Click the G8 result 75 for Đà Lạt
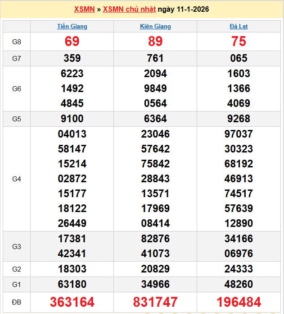284x314 pixels. coord(239,42)
